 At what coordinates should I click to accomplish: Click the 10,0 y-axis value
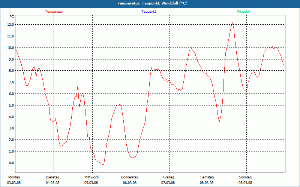pos(10,48)
